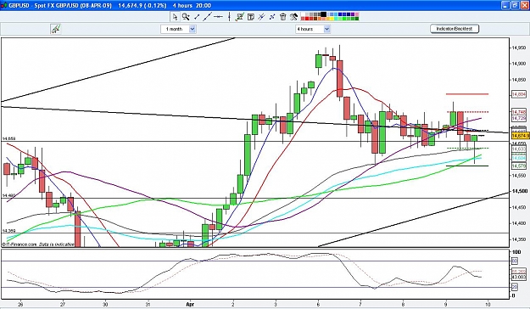This screenshot has height=309, width=530.
Task: Click the highlighted 14,674.9 current price tag
Action: pos(521,136)
